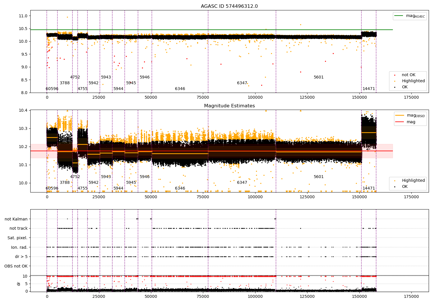
Task: Click the 'Magnitude Estimates' plot title
Action: pyautogui.click(x=229, y=106)
